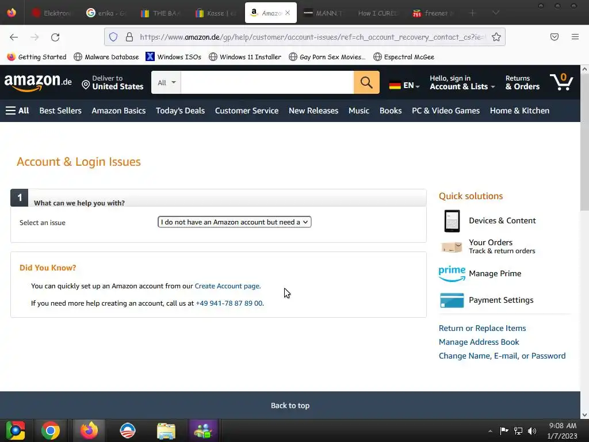Open Return or Replace Items link
589x442 pixels.
[483, 328]
